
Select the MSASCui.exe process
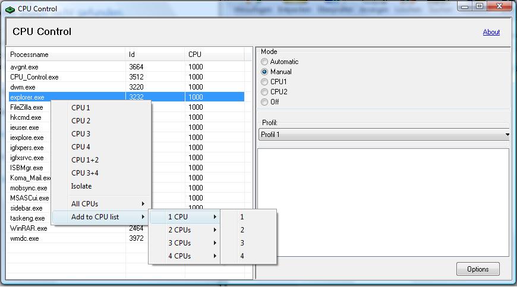[x=29, y=198]
